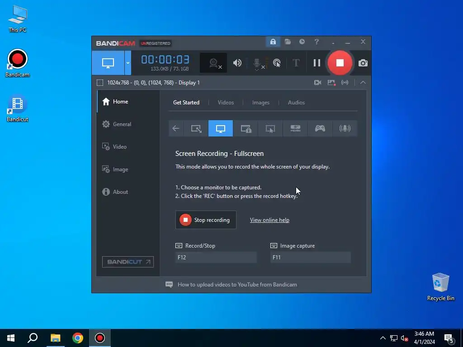This screenshot has width=463, height=347.
Task: Click the lock icon in title bar
Action: point(273,42)
